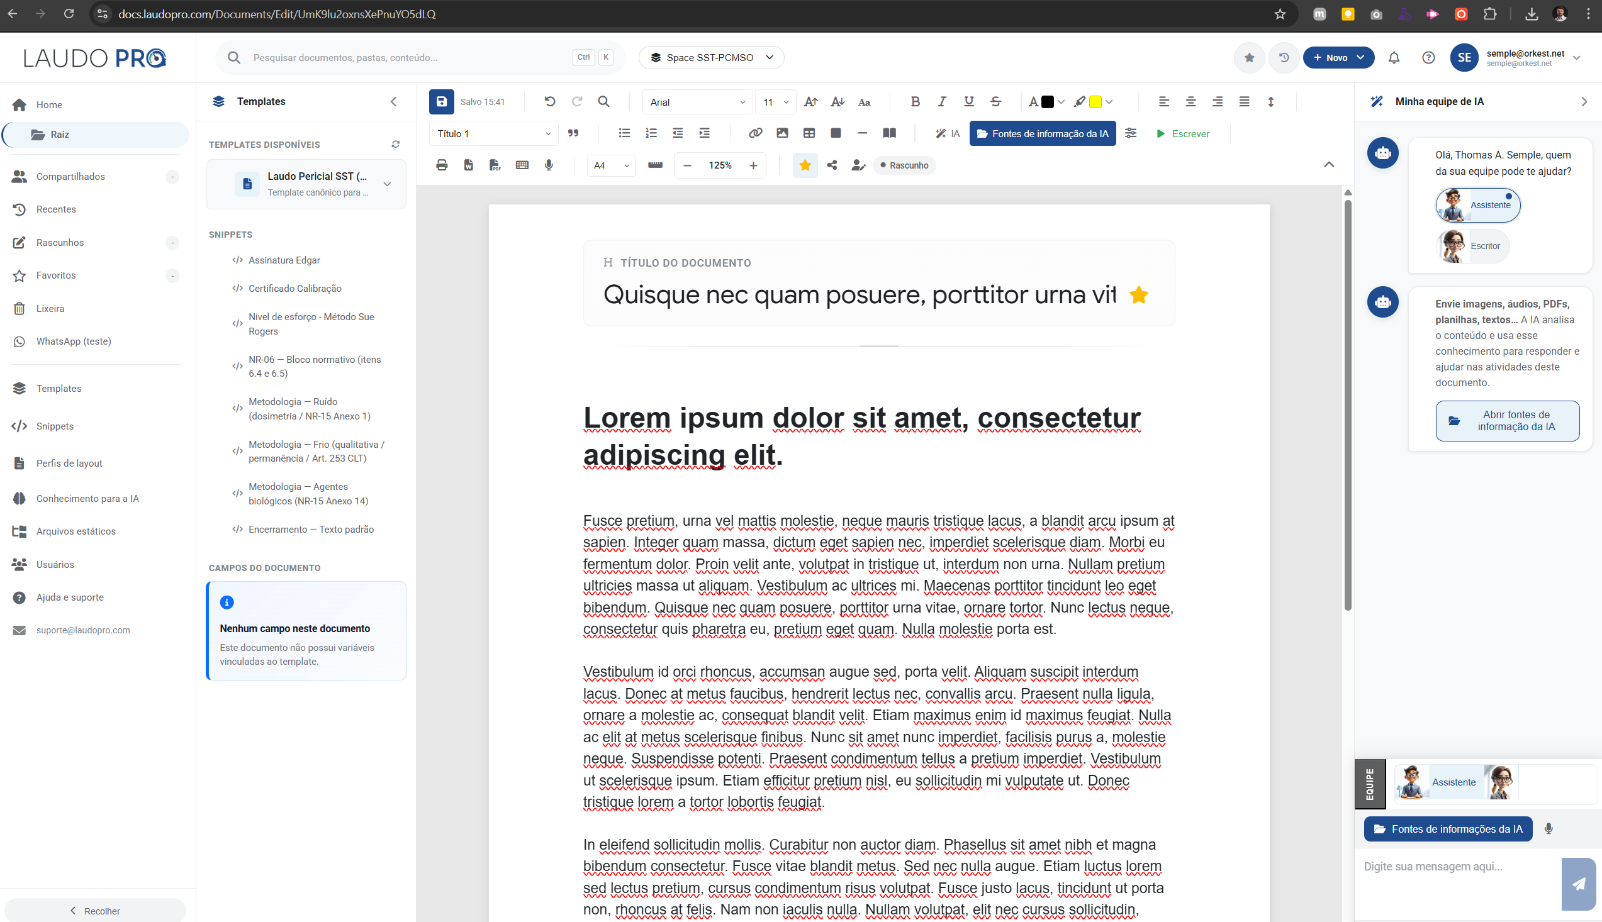Open the Título 1 style dropdown
1602x922 pixels.
tap(493, 133)
